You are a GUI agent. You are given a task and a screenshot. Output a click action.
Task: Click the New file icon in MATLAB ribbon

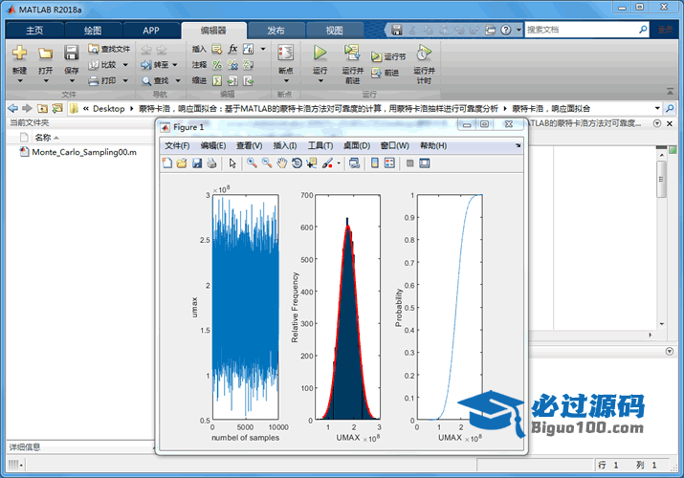(20, 53)
